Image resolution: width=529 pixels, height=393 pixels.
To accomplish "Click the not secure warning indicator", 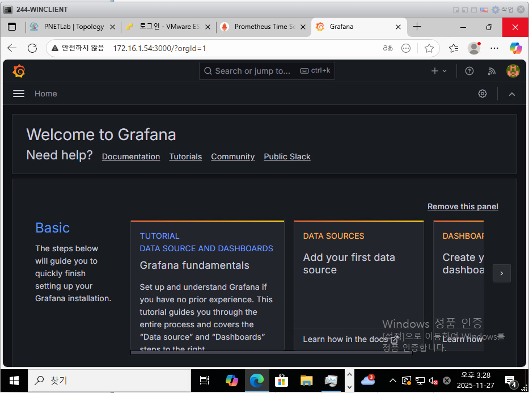I will [x=78, y=48].
